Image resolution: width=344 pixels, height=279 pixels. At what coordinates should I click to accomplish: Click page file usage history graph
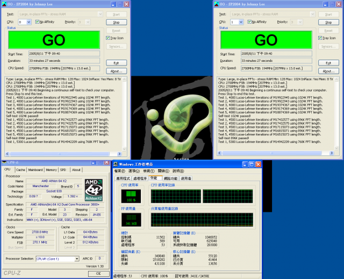point(202,219)
